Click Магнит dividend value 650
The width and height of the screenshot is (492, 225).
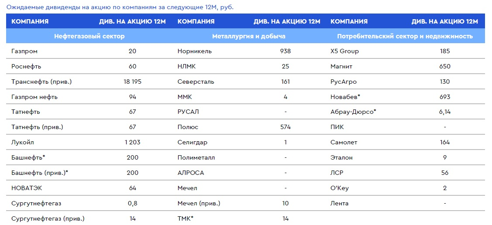tap(445, 67)
